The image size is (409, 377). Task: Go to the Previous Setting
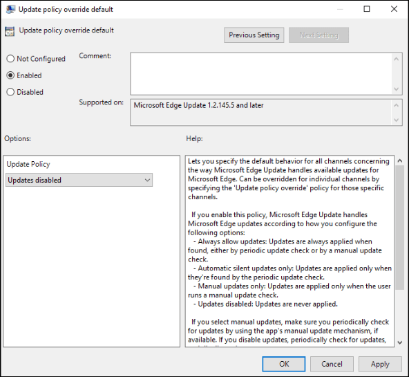point(254,35)
